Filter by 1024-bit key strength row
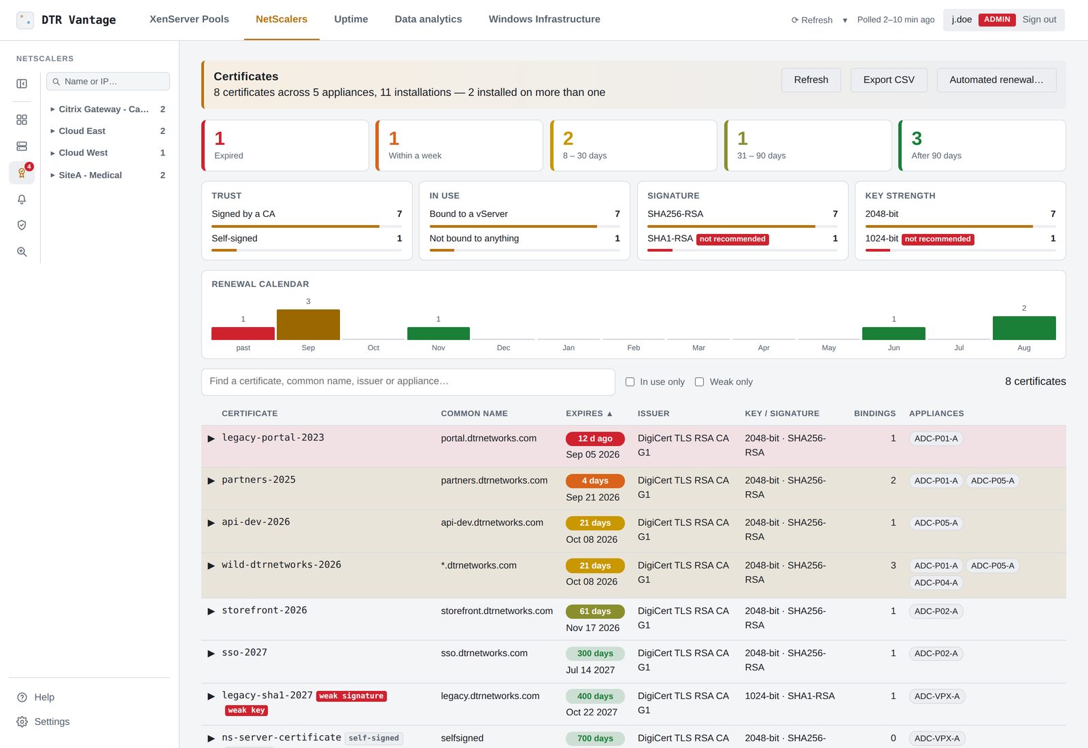This screenshot has width=1088, height=748. pyautogui.click(x=960, y=242)
